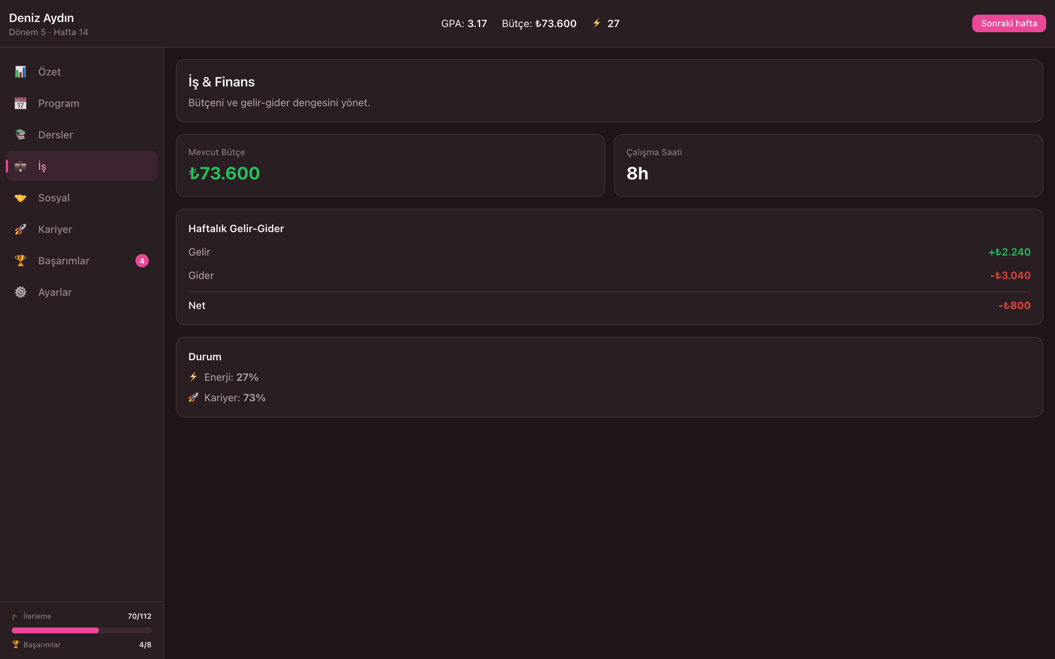Select the Mevcut Bütçe card
Viewport: 1055px width, 659px height.
pyautogui.click(x=390, y=165)
